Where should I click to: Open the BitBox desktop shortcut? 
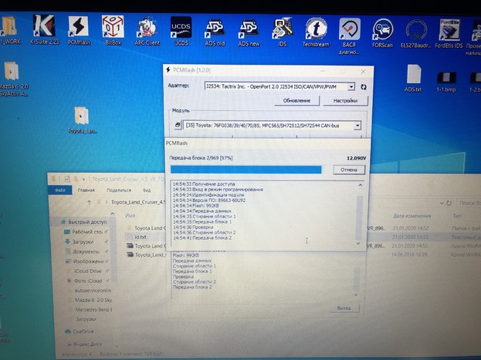click(x=112, y=28)
